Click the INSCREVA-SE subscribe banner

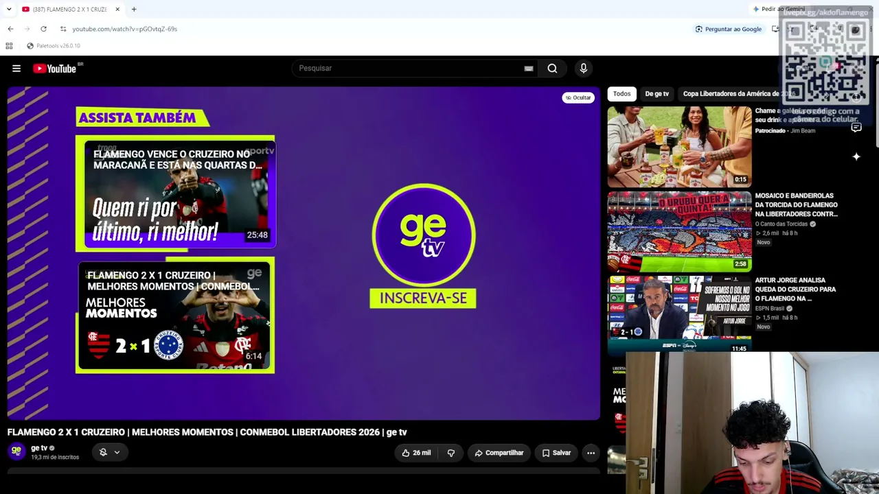(x=423, y=298)
